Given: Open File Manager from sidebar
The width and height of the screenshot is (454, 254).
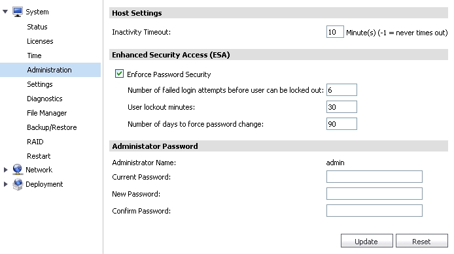Looking at the screenshot, I should point(47,113).
